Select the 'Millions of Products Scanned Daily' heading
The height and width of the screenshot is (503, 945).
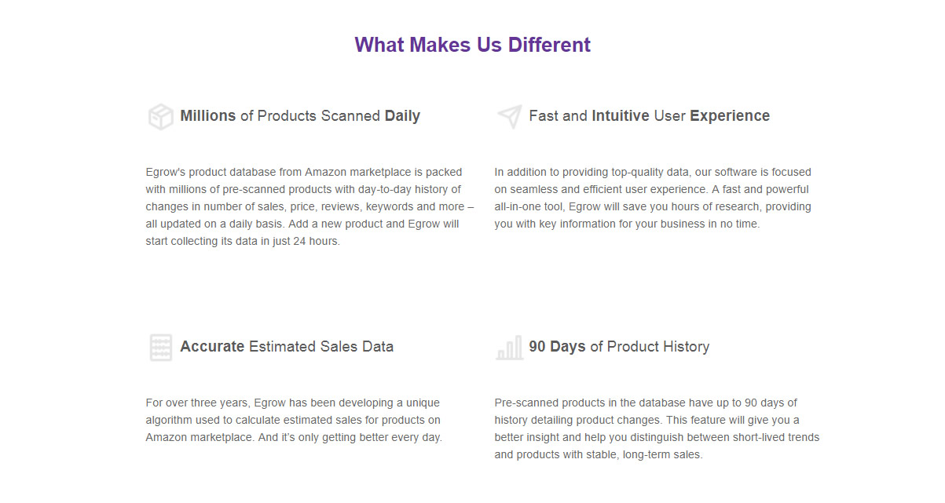click(300, 116)
